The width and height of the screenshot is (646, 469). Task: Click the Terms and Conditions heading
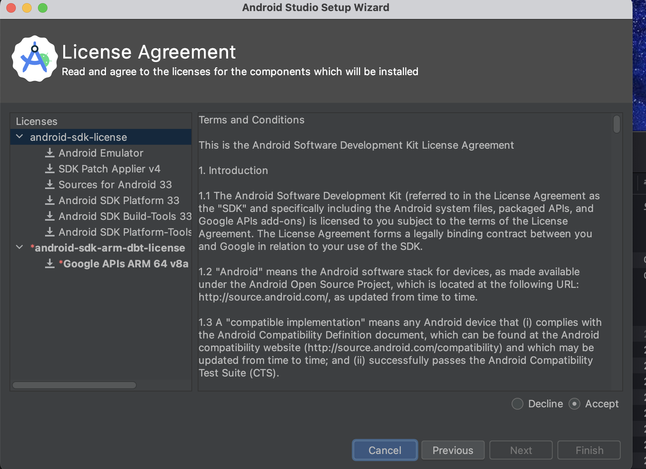click(251, 120)
